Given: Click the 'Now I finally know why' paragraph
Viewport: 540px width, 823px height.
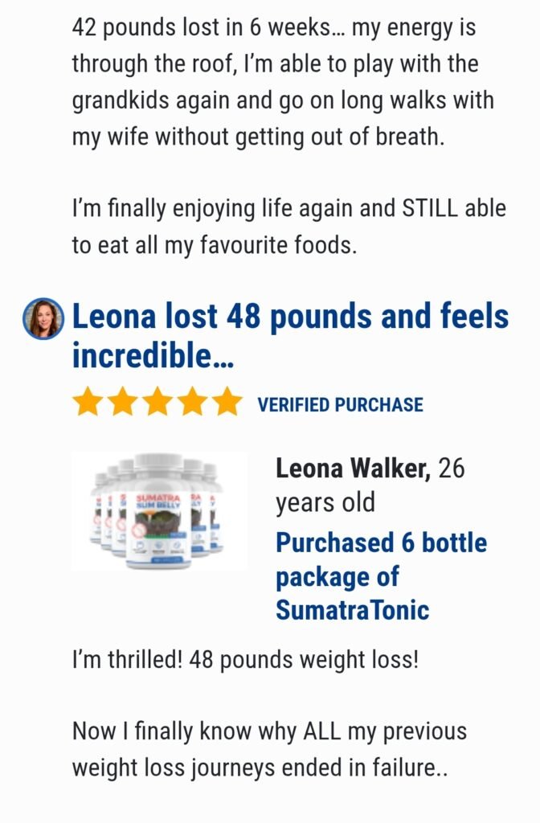Looking at the screenshot, I should point(269,750).
